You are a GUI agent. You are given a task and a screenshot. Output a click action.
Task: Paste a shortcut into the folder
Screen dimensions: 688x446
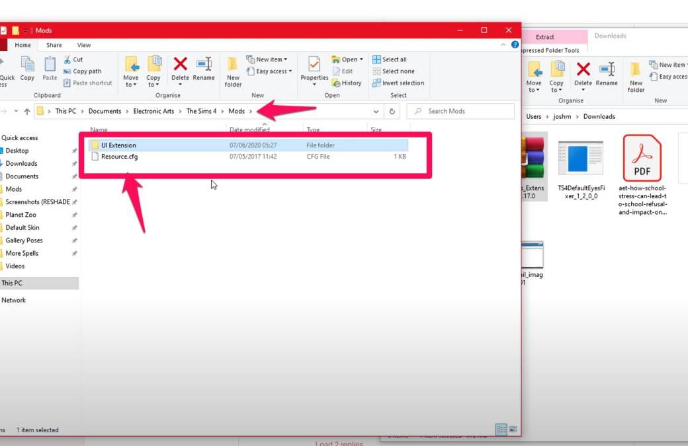[85, 82]
